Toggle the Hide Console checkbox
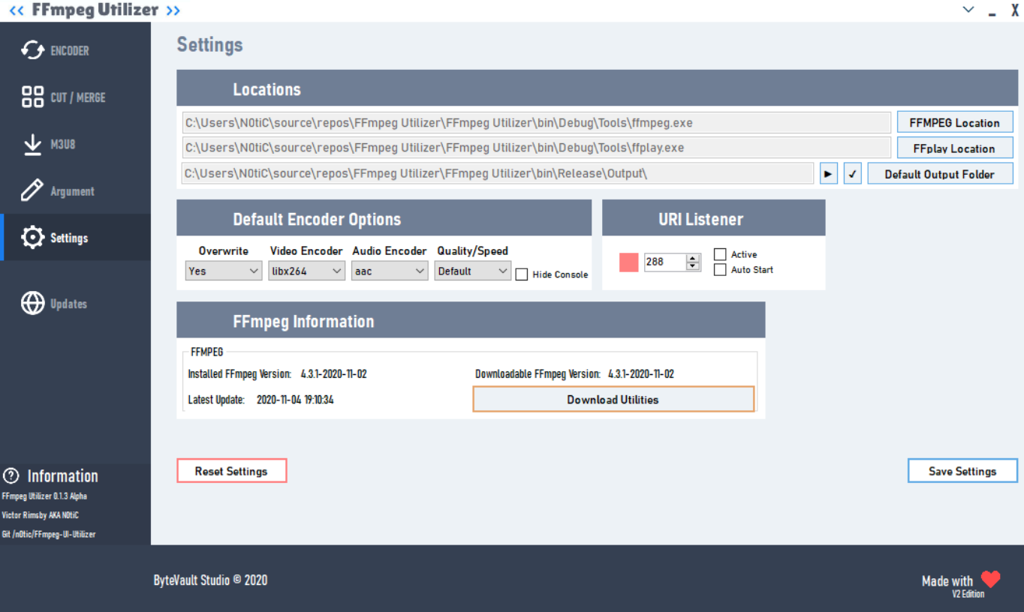 [522, 274]
